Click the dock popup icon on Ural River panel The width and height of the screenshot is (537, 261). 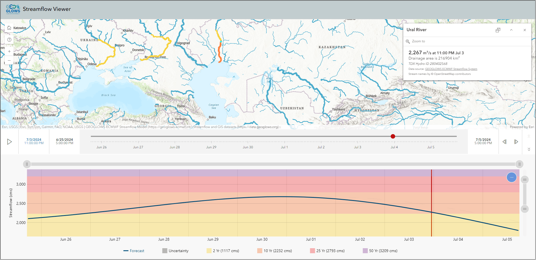498,30
